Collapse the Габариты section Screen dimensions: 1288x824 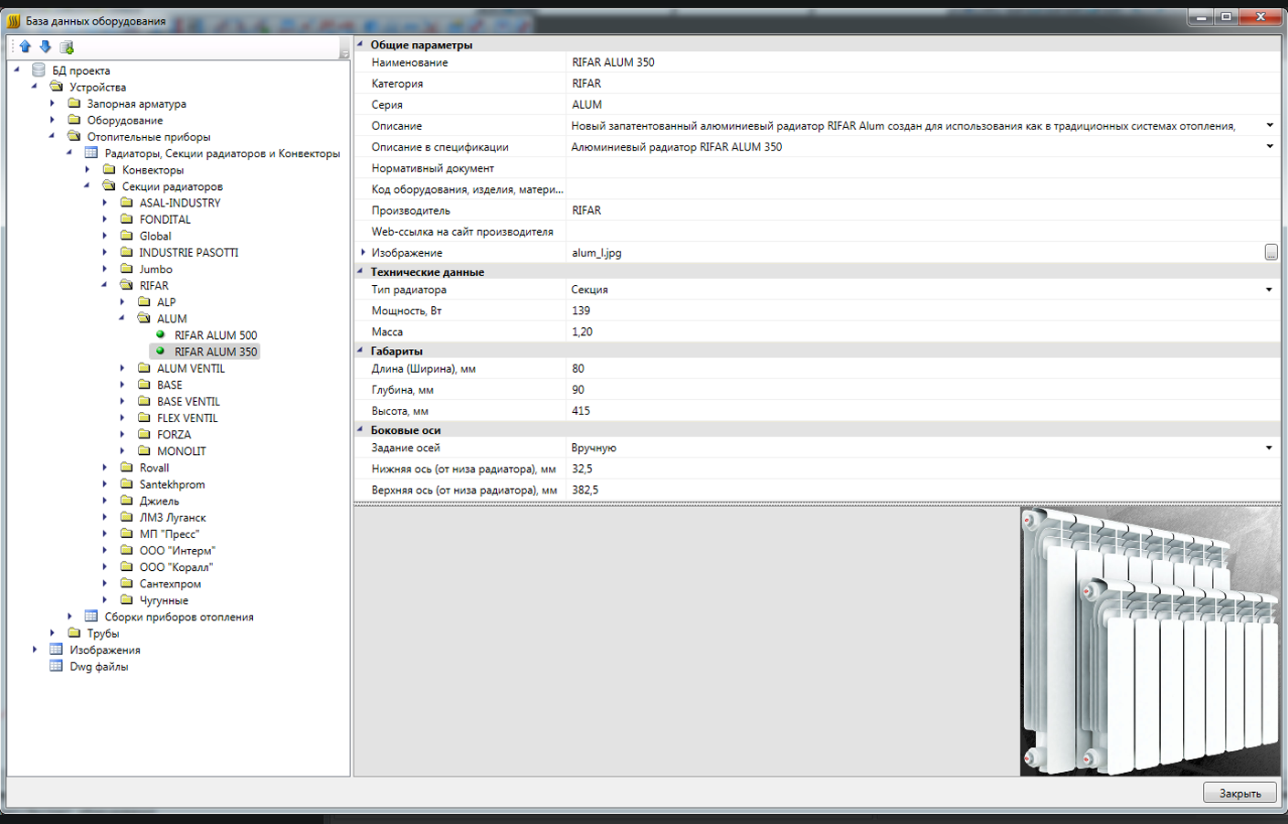coord(360,350)
